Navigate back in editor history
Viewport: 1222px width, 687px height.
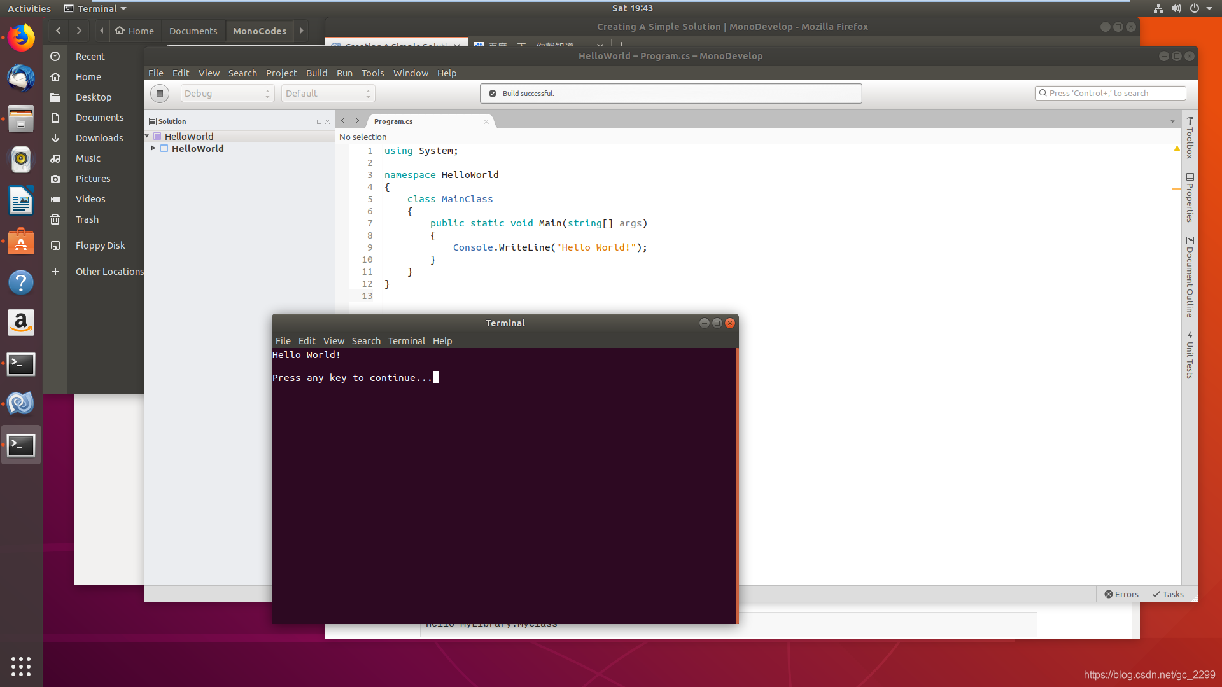[343, 121]
